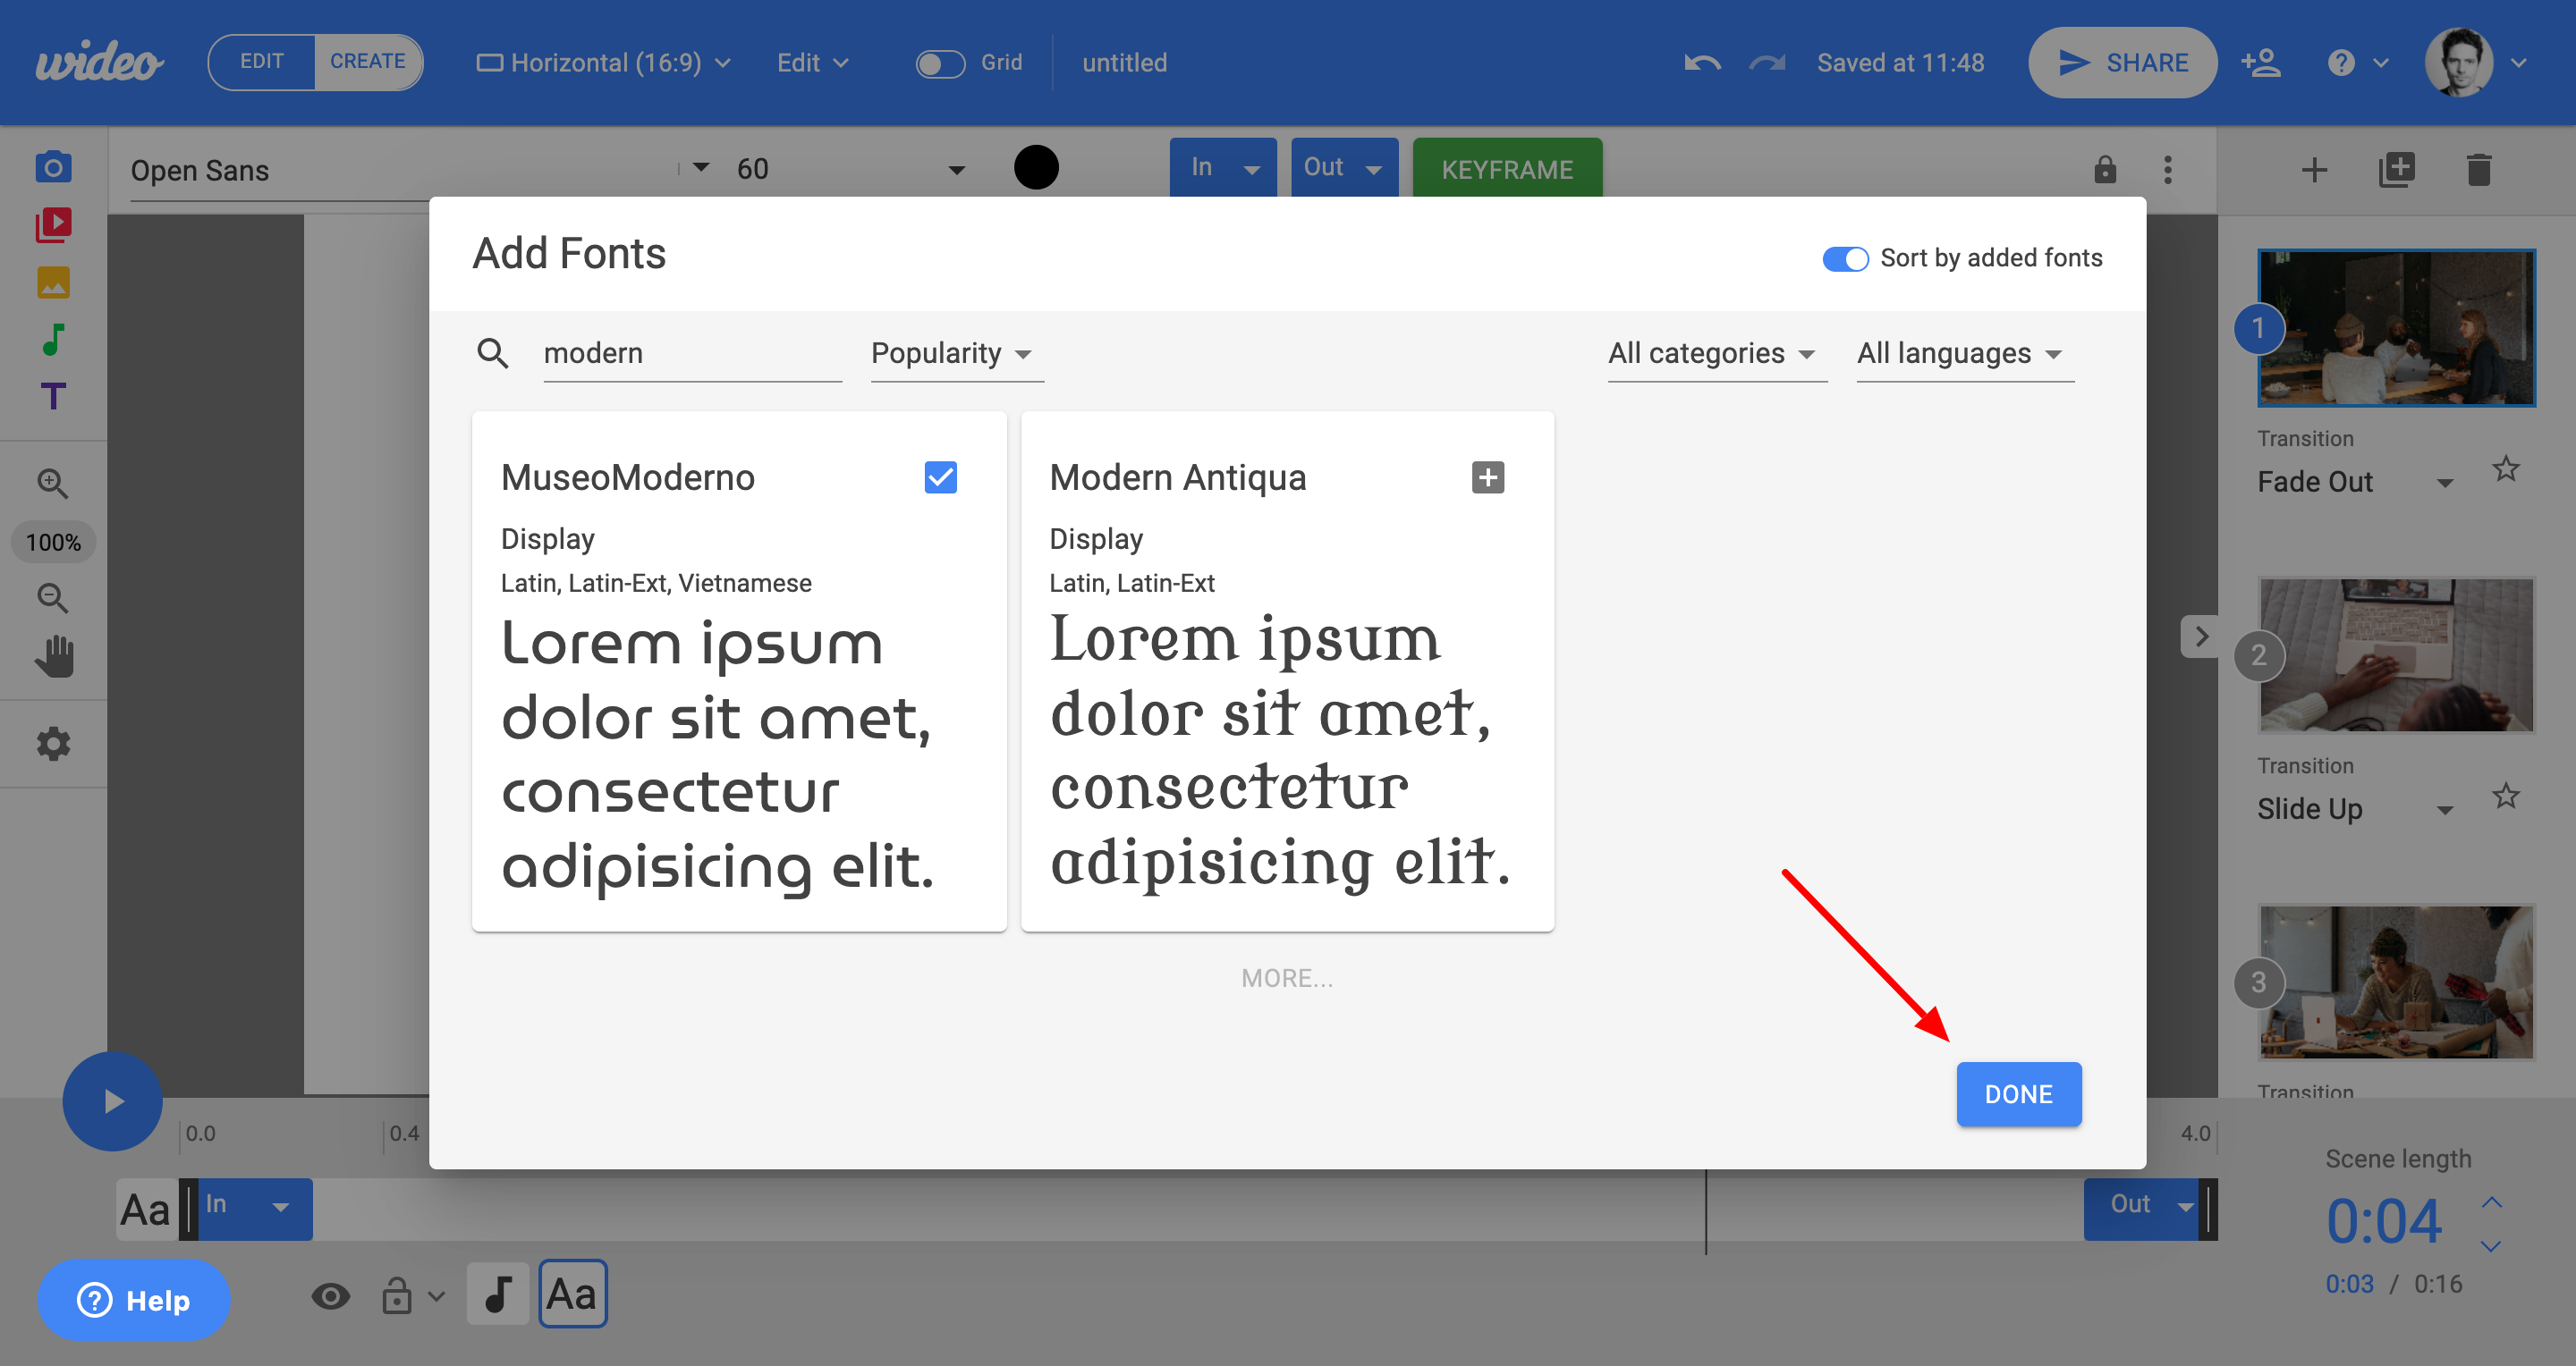Open the Popularity sort dropdown
Image resolution: width=2576 pixels, height=1366 pixels.
957,354
